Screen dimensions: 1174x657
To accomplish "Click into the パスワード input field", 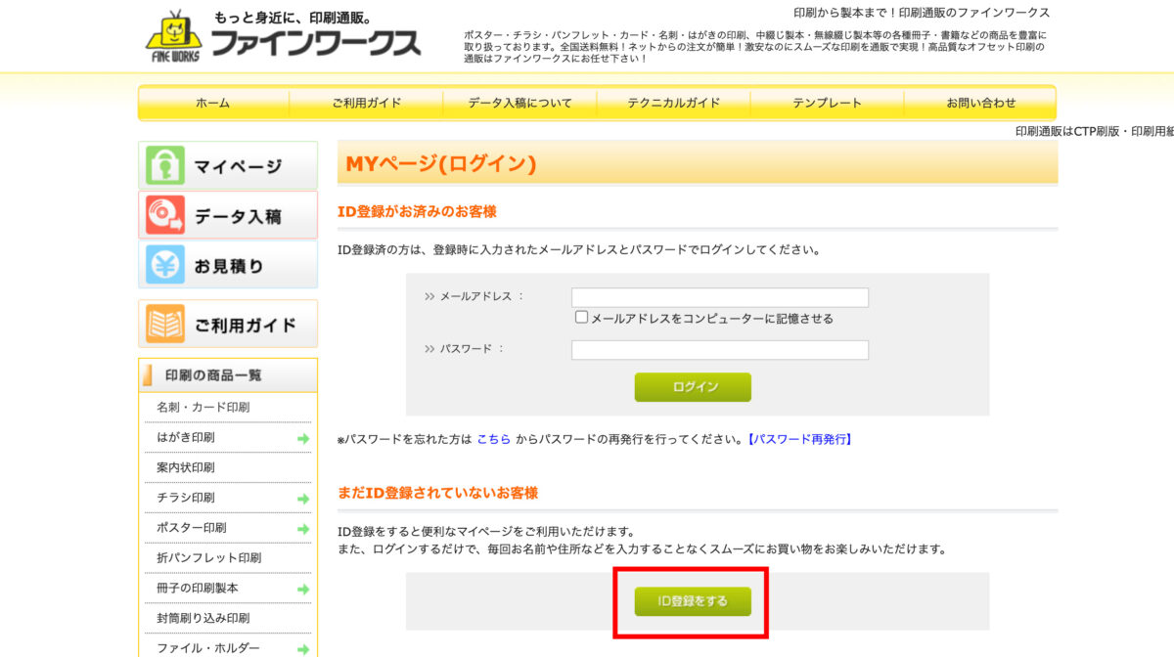I will [719, 350].
